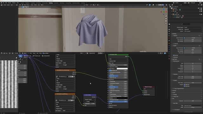Toggle camera view gizmo in viewport
The image size is (203, 114).
[x=166, y=21]
